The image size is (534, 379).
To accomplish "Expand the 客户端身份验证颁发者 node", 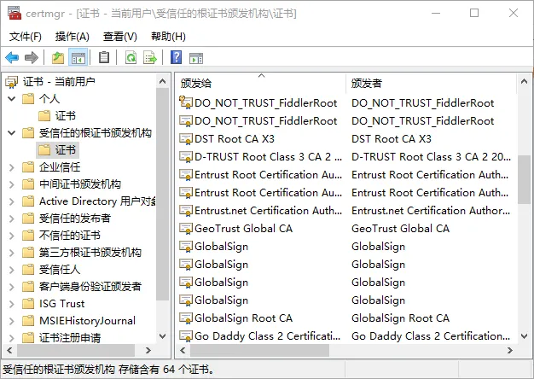I will click(12, 287).
